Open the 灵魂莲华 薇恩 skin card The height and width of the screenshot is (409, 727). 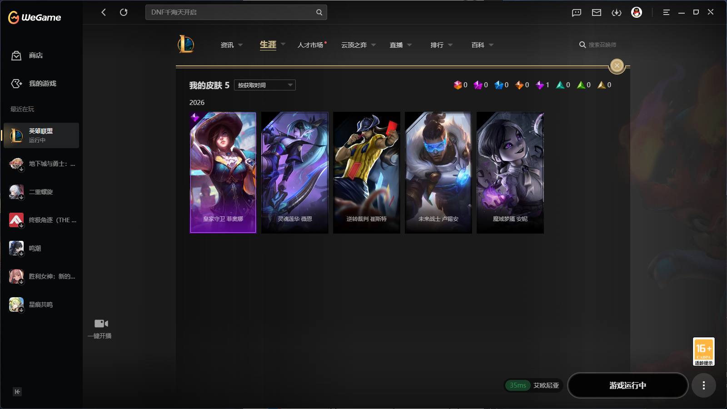tap(295, 173)
